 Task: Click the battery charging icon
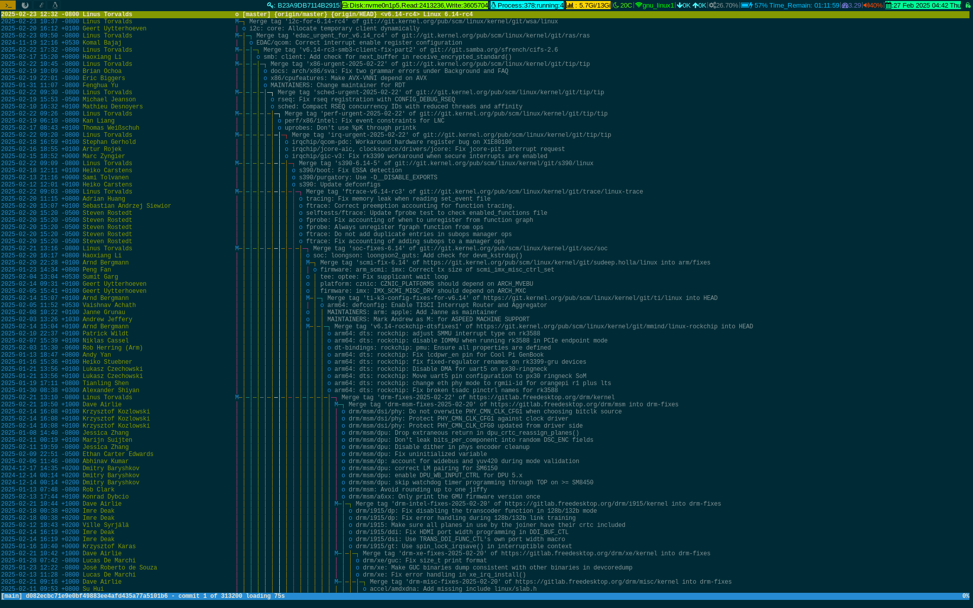tap(746, 5)
